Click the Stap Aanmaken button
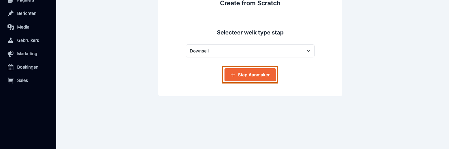Viewport: 449px width, 149px height. (250, 75)
